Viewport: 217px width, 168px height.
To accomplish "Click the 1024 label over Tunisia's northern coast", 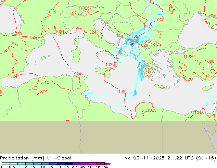I will click(77, 74).
